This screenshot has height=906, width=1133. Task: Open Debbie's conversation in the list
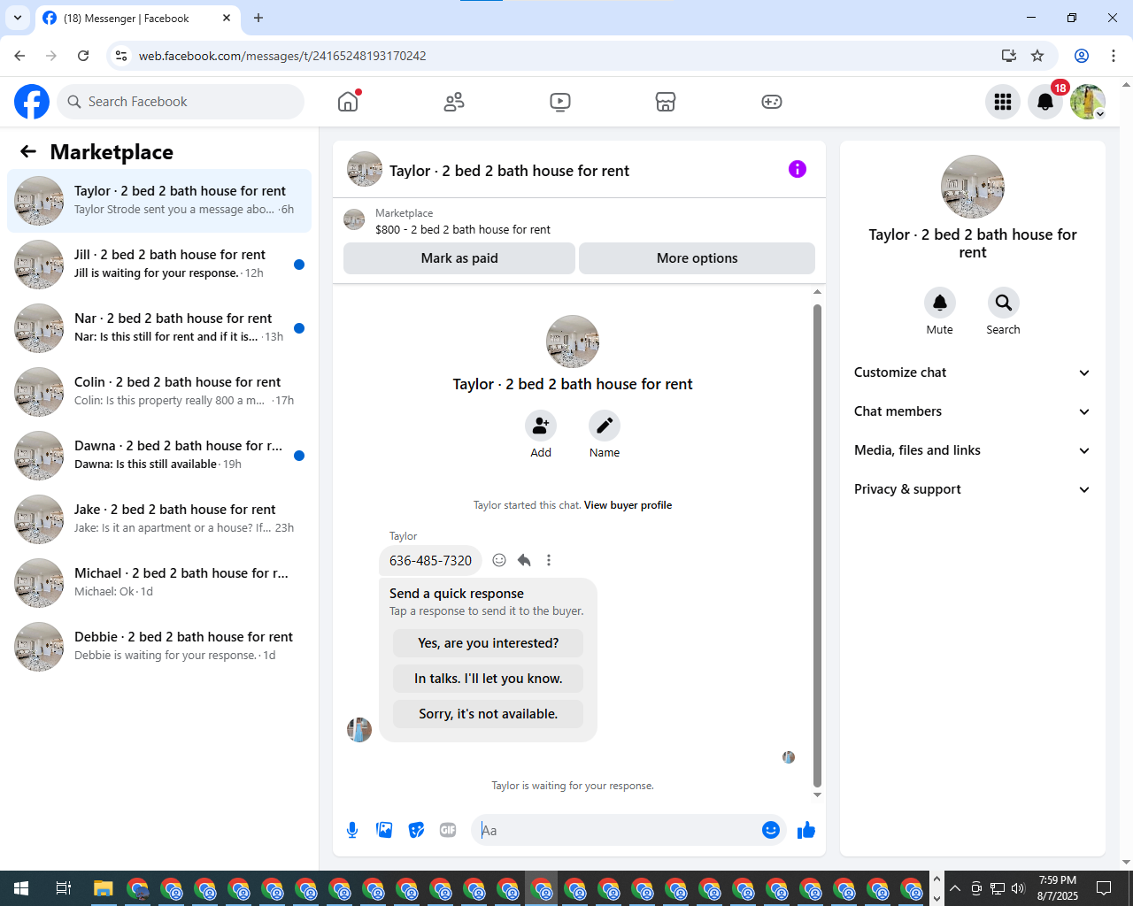click(x=159, y=647)
